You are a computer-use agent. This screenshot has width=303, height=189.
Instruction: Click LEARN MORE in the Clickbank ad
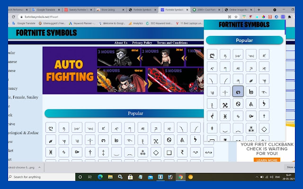(267, 160)
